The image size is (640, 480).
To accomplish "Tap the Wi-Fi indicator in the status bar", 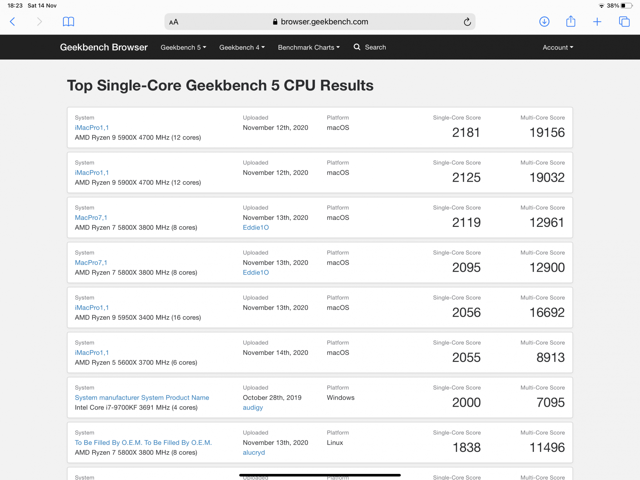I will (601, 6).
